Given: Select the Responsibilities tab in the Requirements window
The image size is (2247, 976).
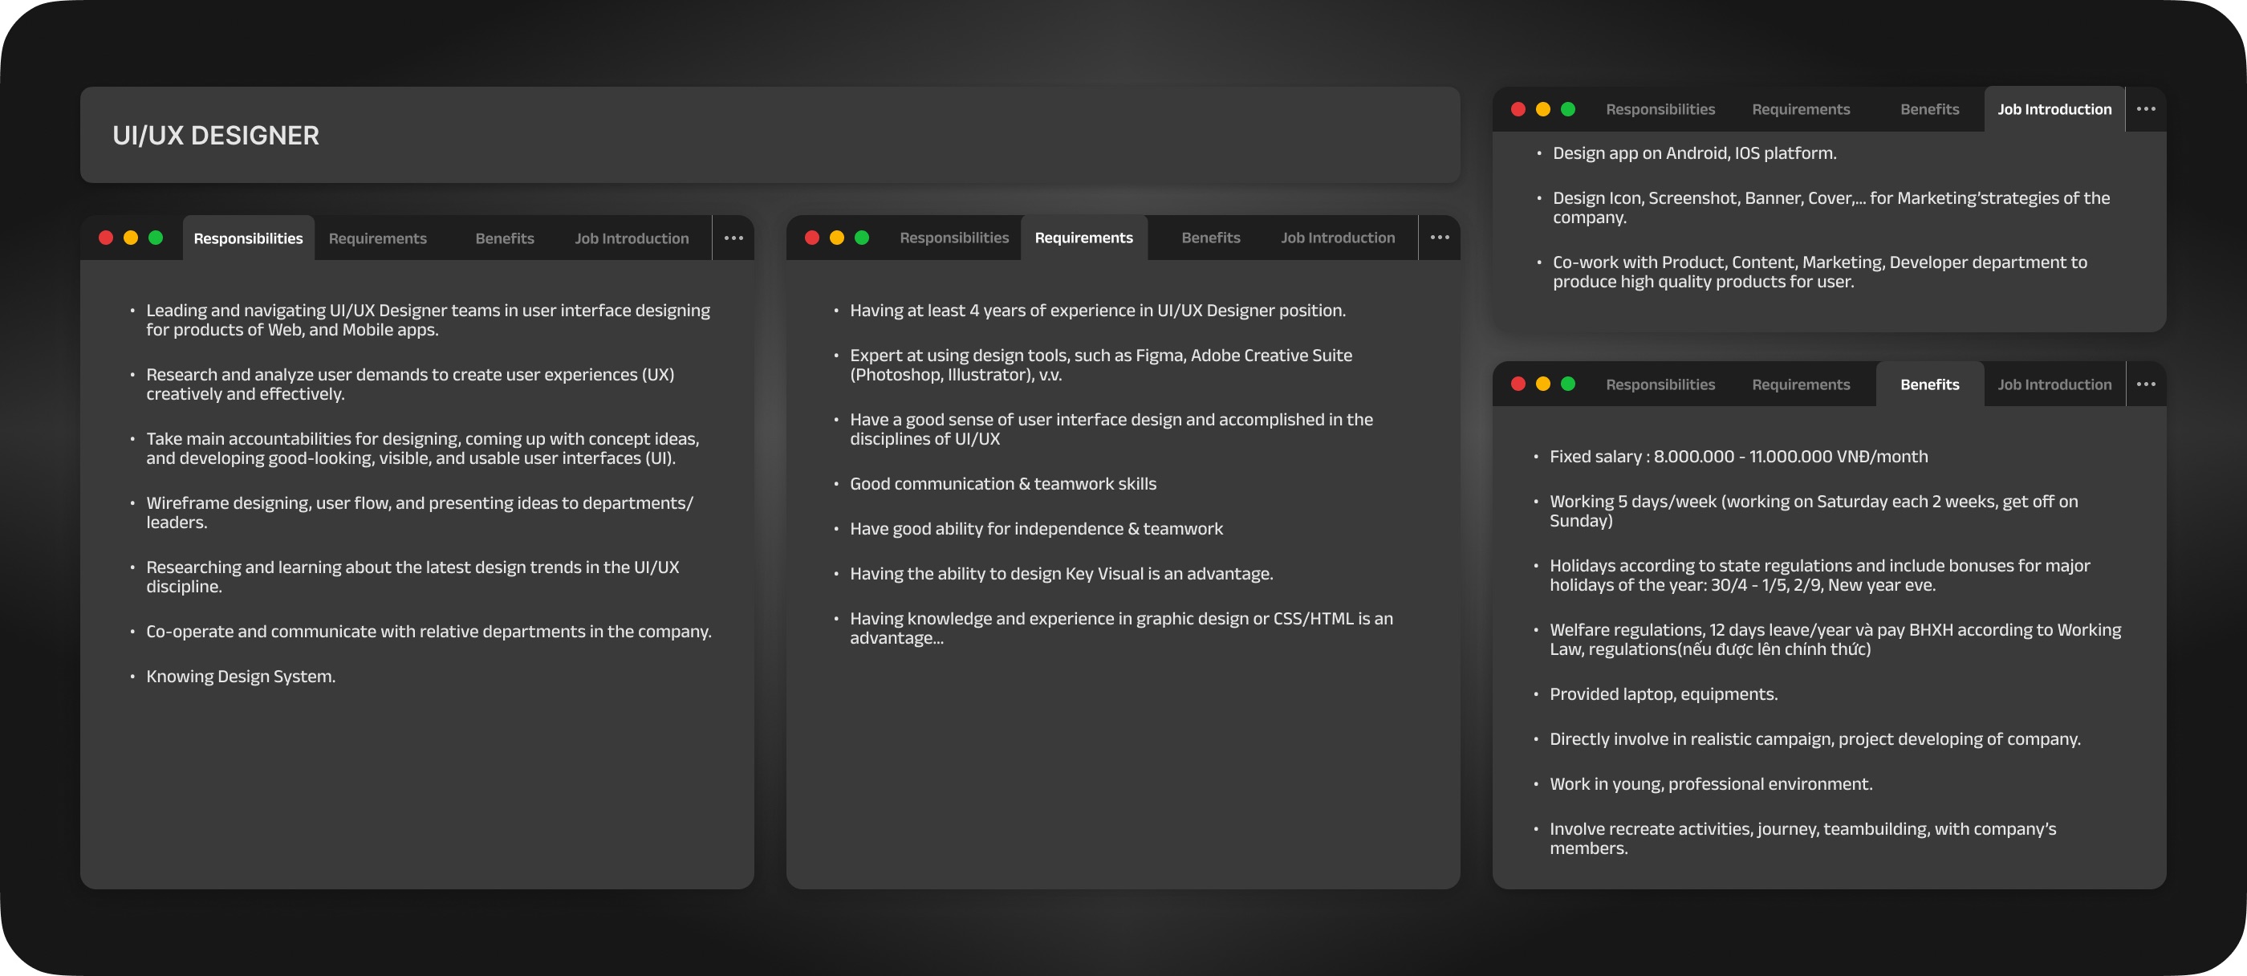Looking at the screenshot, I should tap(954, 238).
